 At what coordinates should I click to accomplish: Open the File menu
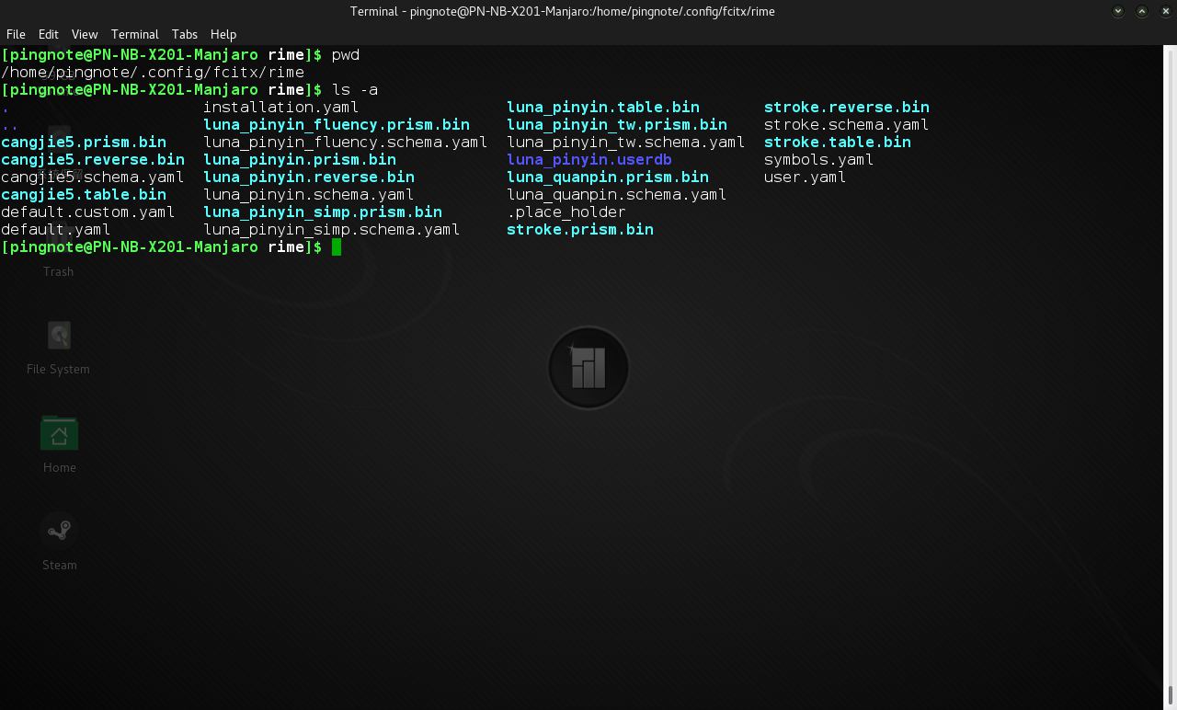tap(16, 34)
